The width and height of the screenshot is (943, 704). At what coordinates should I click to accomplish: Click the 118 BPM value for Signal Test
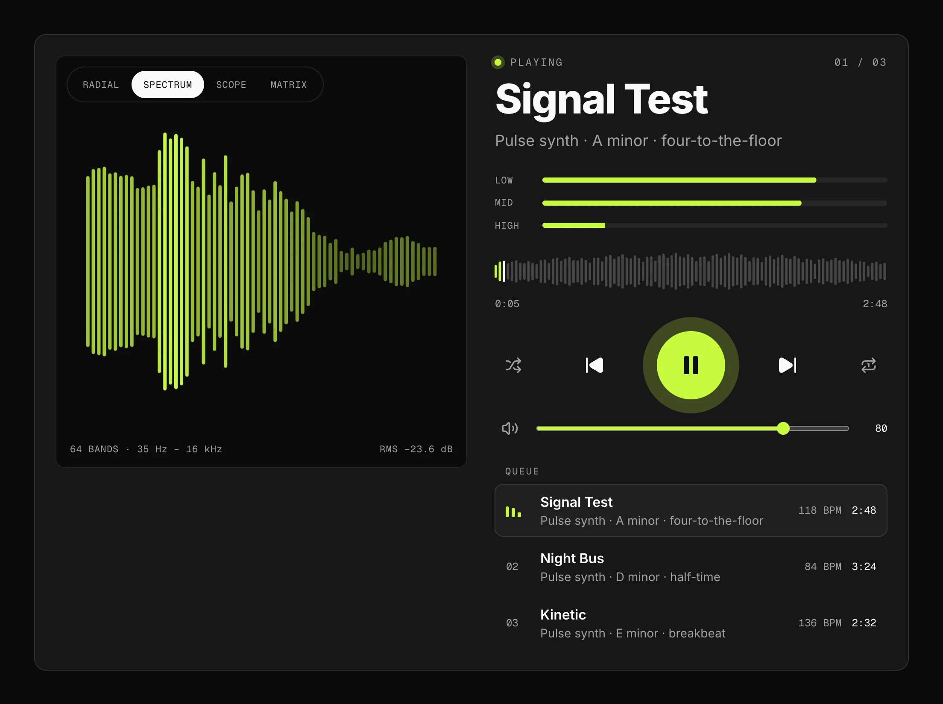tap(820, 510)
